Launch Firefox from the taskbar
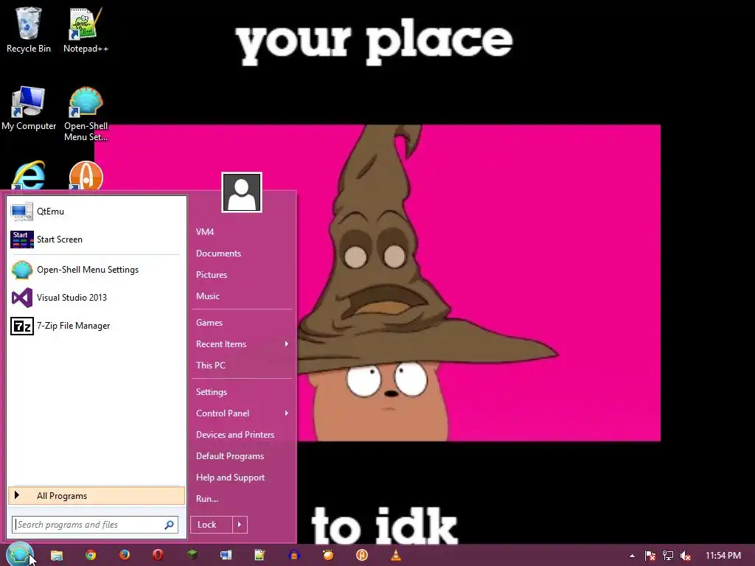 124,556
